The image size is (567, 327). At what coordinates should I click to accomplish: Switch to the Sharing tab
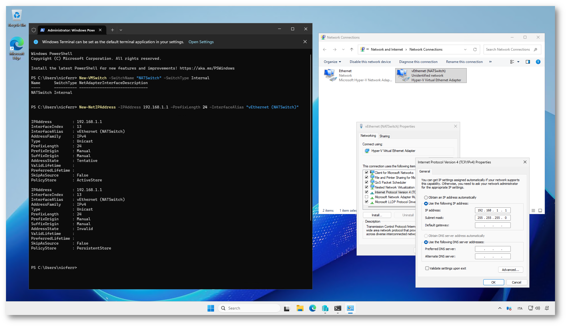pos(384,136)
